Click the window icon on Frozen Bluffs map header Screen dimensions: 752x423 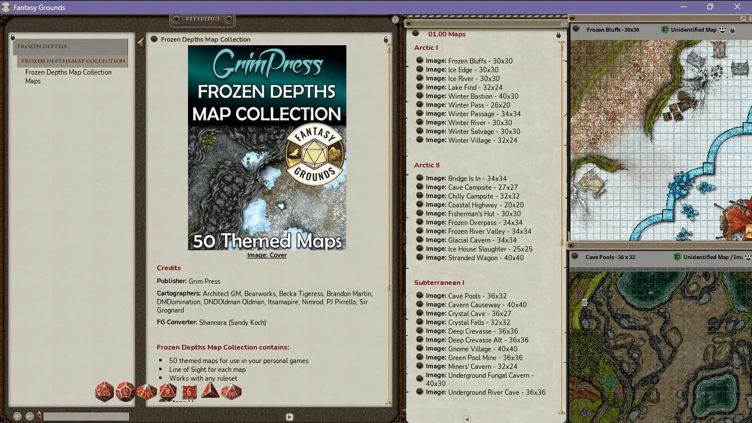point(576,29)
